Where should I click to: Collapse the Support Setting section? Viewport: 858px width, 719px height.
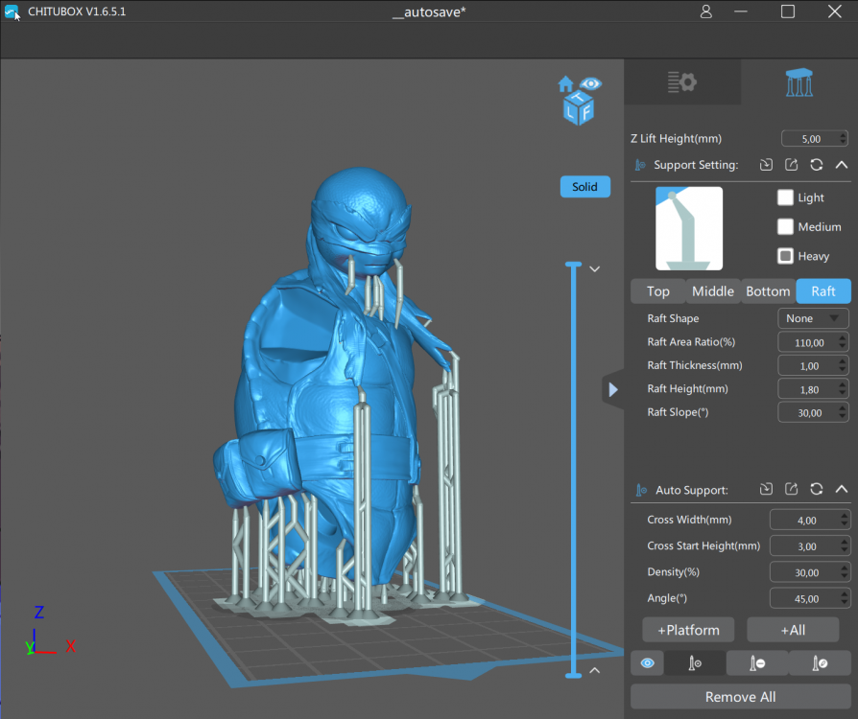click(841, 165)
